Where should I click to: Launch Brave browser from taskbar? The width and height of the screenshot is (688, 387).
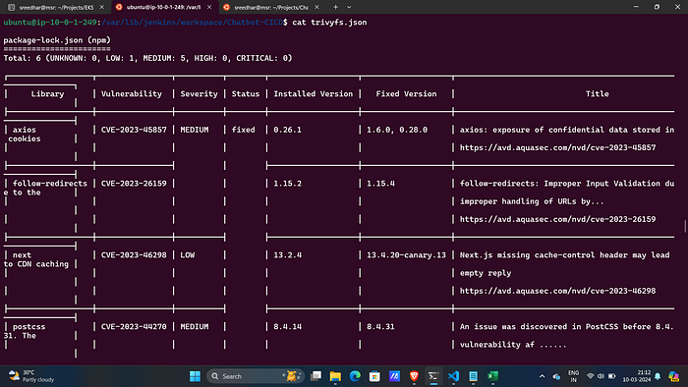click(x=414, y=376)
